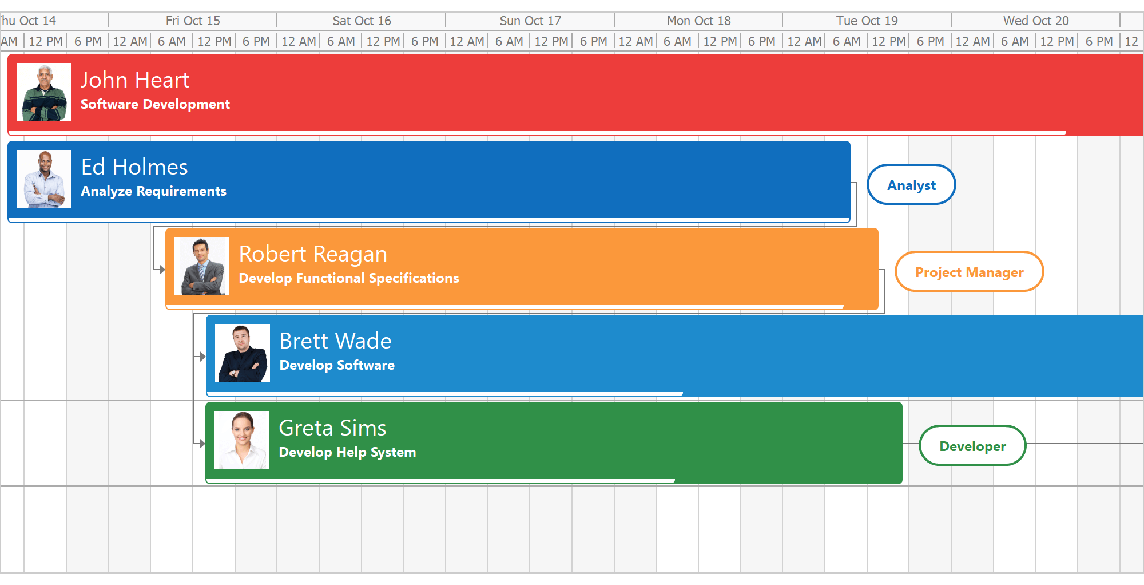Image resolution: width=1144 pixels, height=585 pixels.
Task: Click the Developer role badge
Action: click(x=972, y=445)
